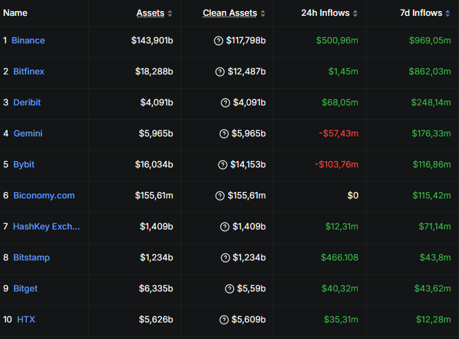
Task: Select Bitget 7d inflow $43,62m
Action: 433,289
